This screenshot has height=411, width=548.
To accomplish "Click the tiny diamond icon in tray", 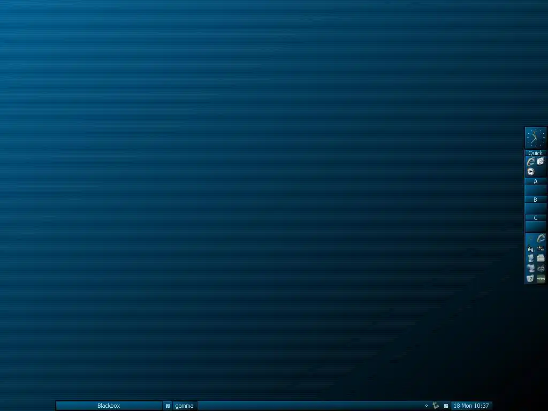I will (427, 406).
